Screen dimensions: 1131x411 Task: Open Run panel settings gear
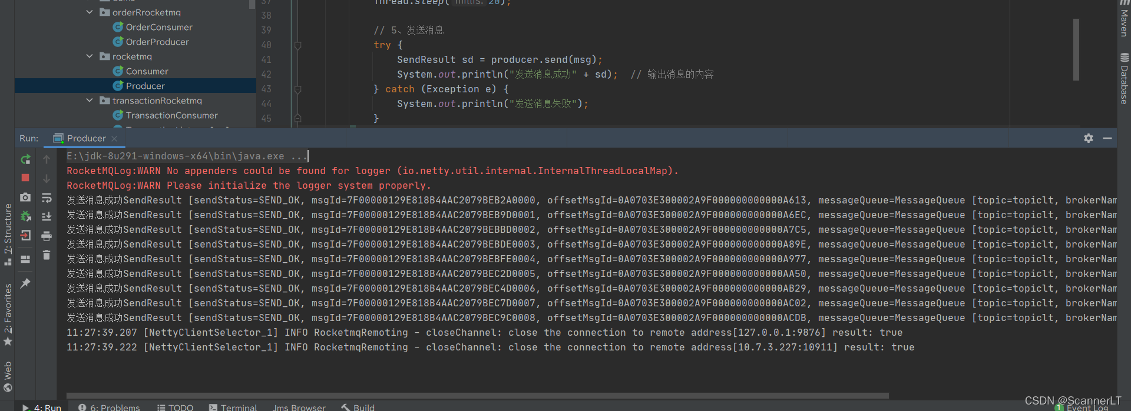(x=1089, y=138)
